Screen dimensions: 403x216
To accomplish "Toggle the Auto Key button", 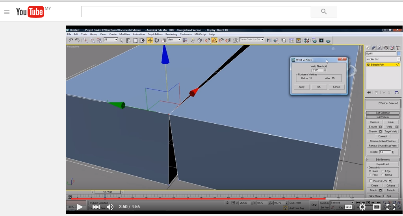I will click(x=325, y=203).
